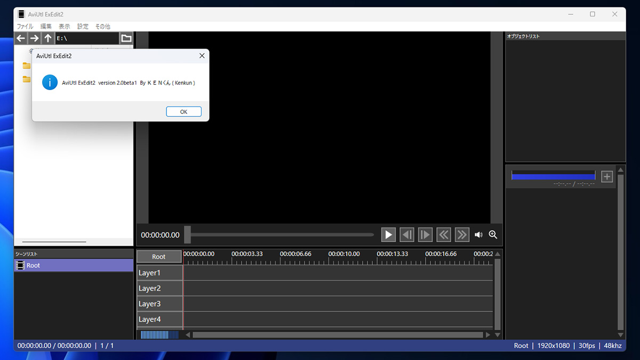640x360 pixels.
Task: Click the E:\ path input field
Action: point(87,38)
